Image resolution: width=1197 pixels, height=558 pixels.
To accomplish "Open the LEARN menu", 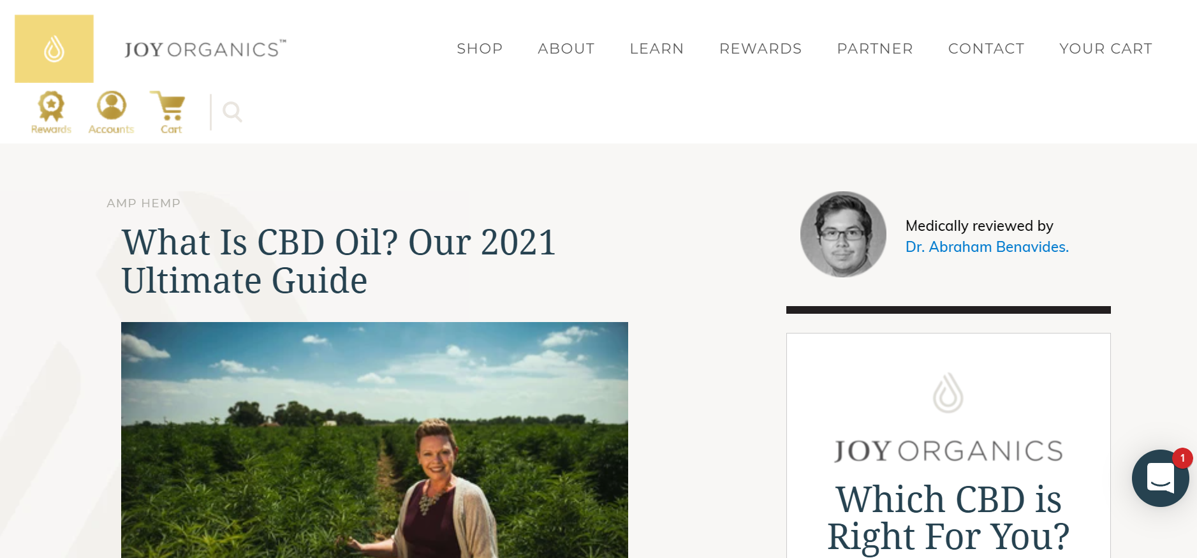I will (x=657, y=48).
